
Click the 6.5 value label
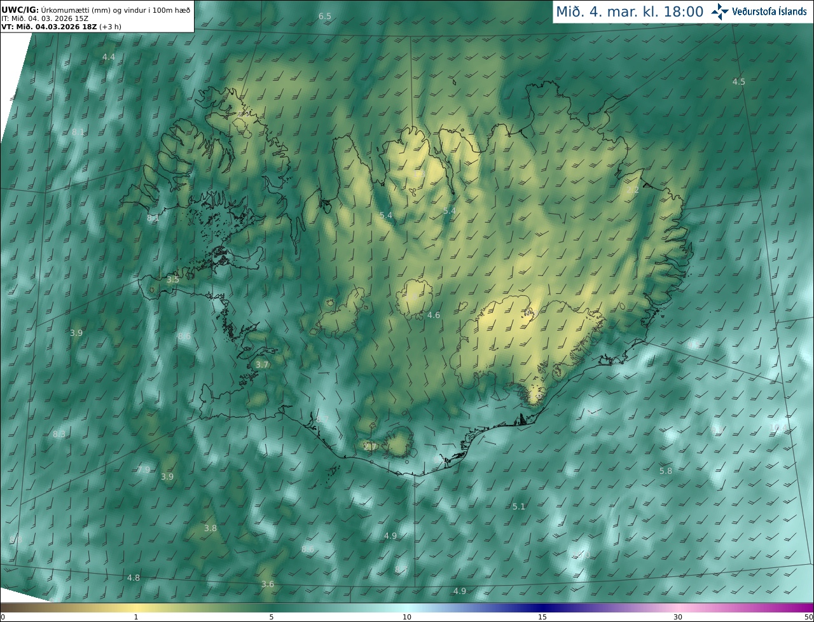325,16
